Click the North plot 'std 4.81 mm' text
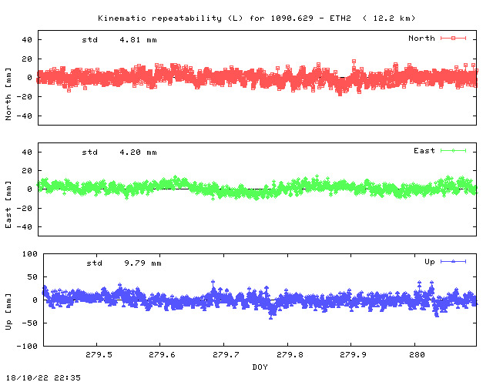Screen dimensions: 493x382 point(119,40)
